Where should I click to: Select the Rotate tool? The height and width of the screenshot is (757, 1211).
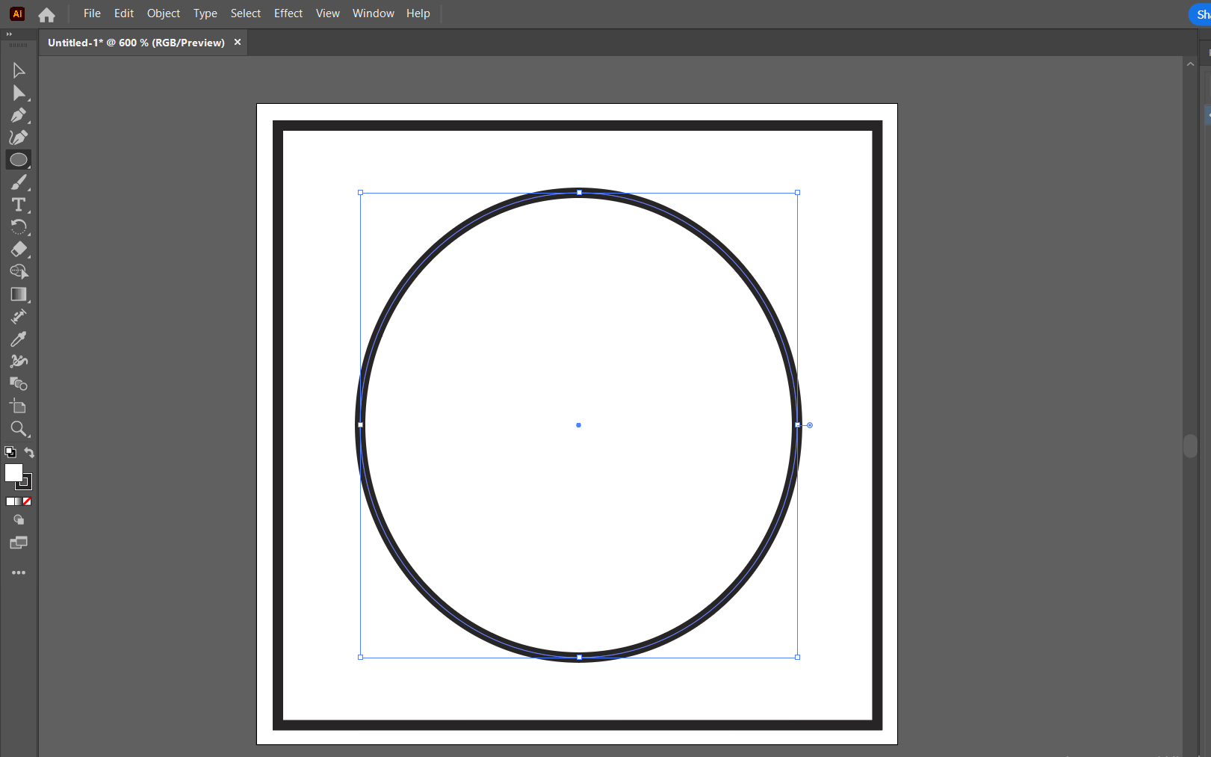[x=19, y=227]
